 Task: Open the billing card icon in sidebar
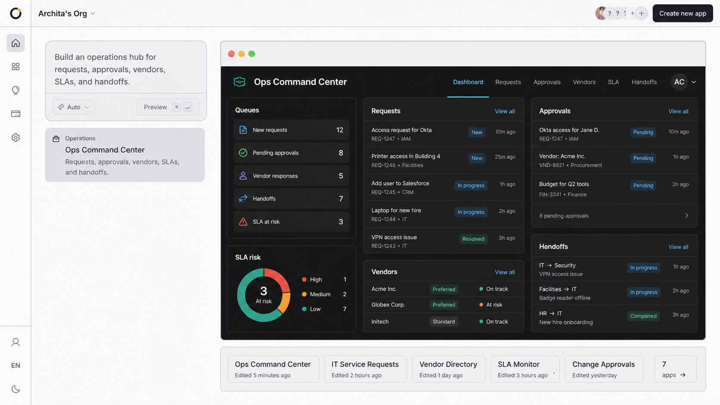point(16,114)
